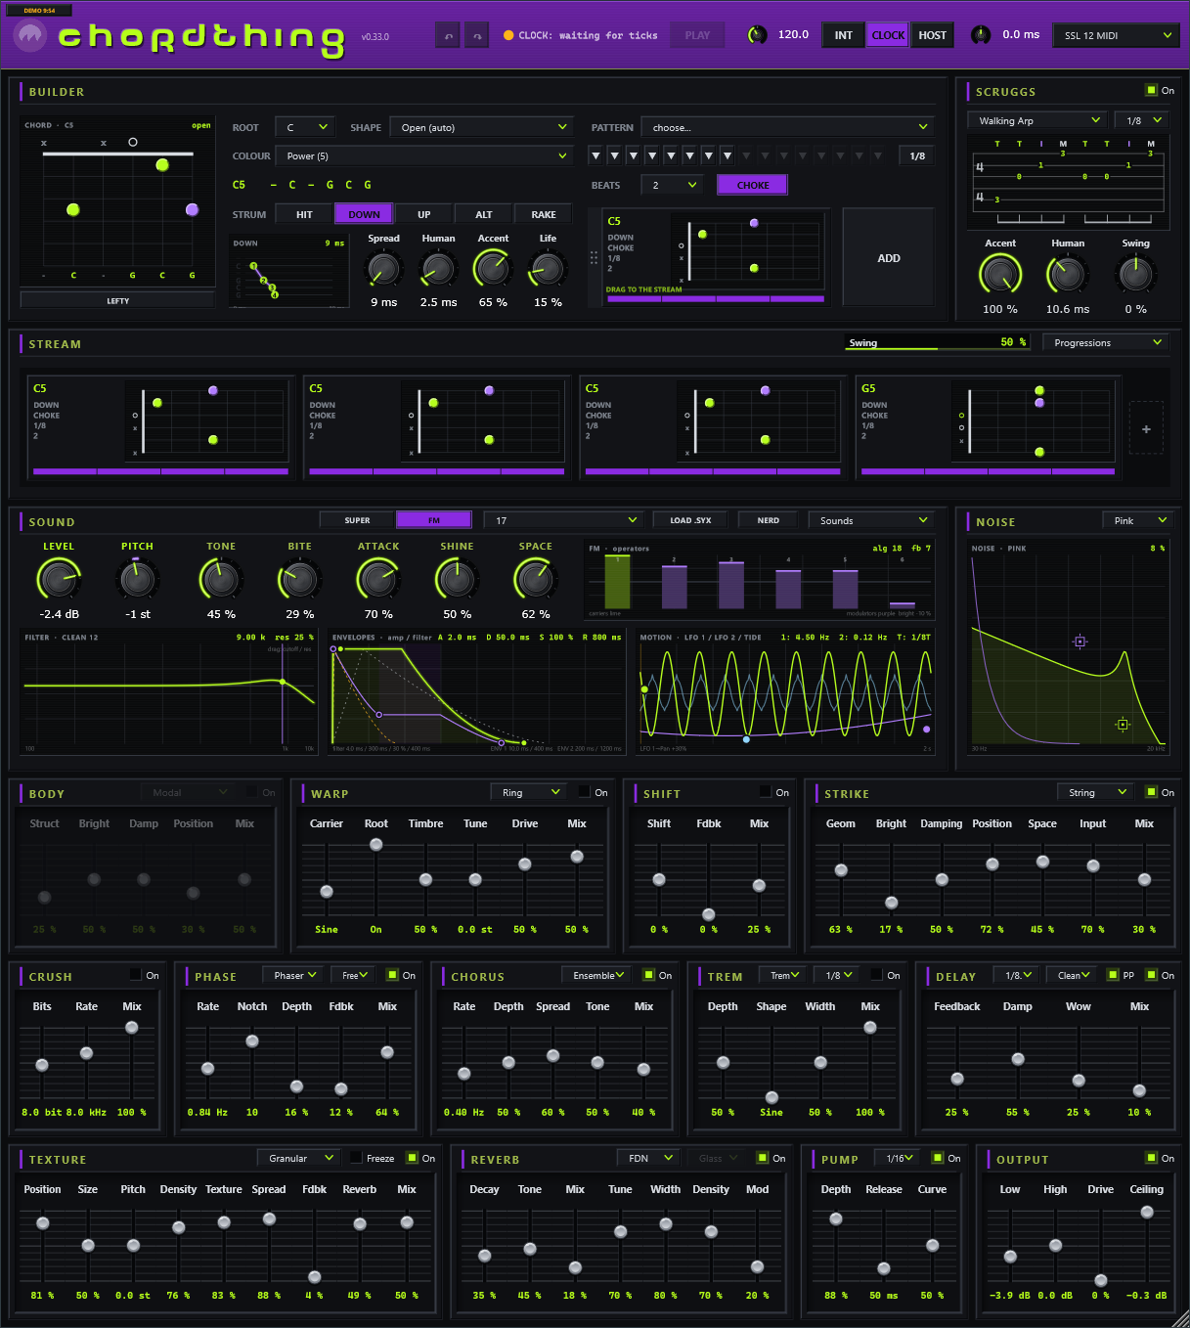This screenshot has width=1190, height=1328.
Task: Click the Strum Spread knob
Action: pos(383,269)
